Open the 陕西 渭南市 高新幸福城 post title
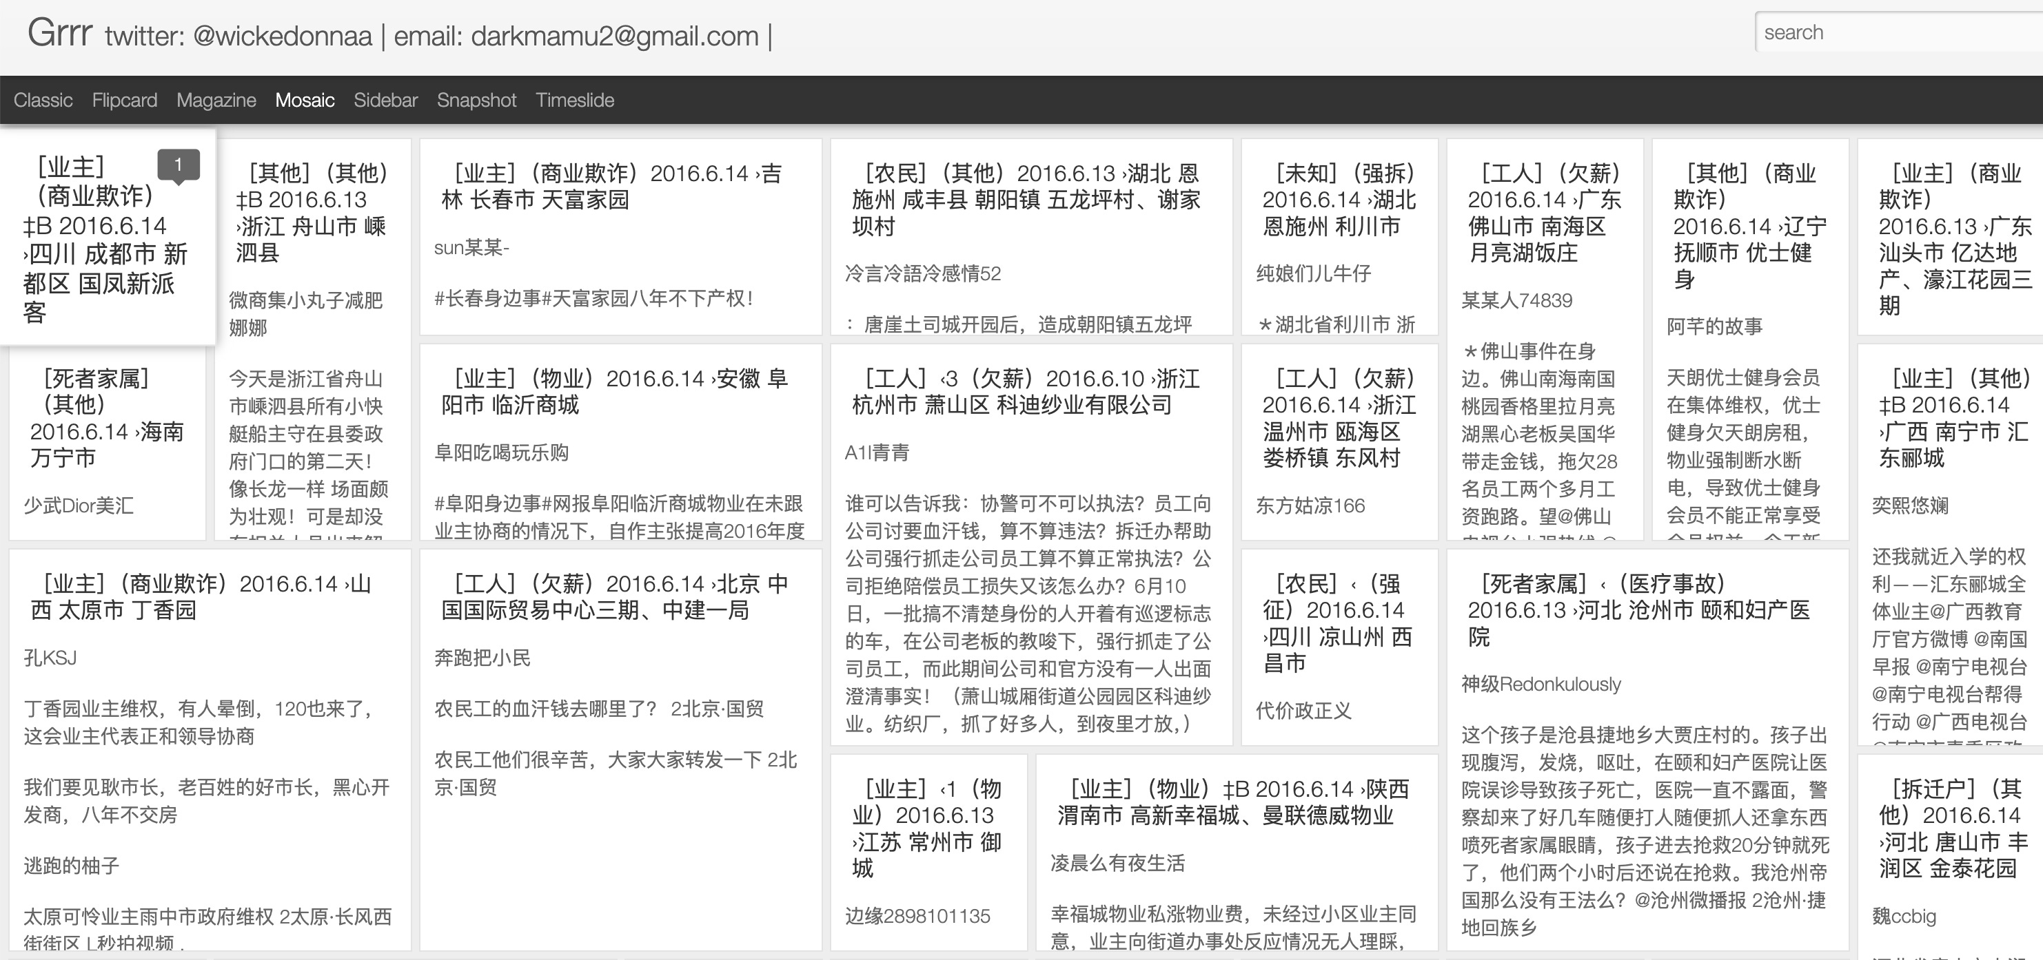Screen dimensions: 2043x960 (x=1233, y=802)
